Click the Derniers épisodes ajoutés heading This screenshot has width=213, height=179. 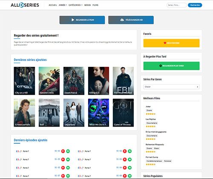pyautogui.click(x=31, y=140)
